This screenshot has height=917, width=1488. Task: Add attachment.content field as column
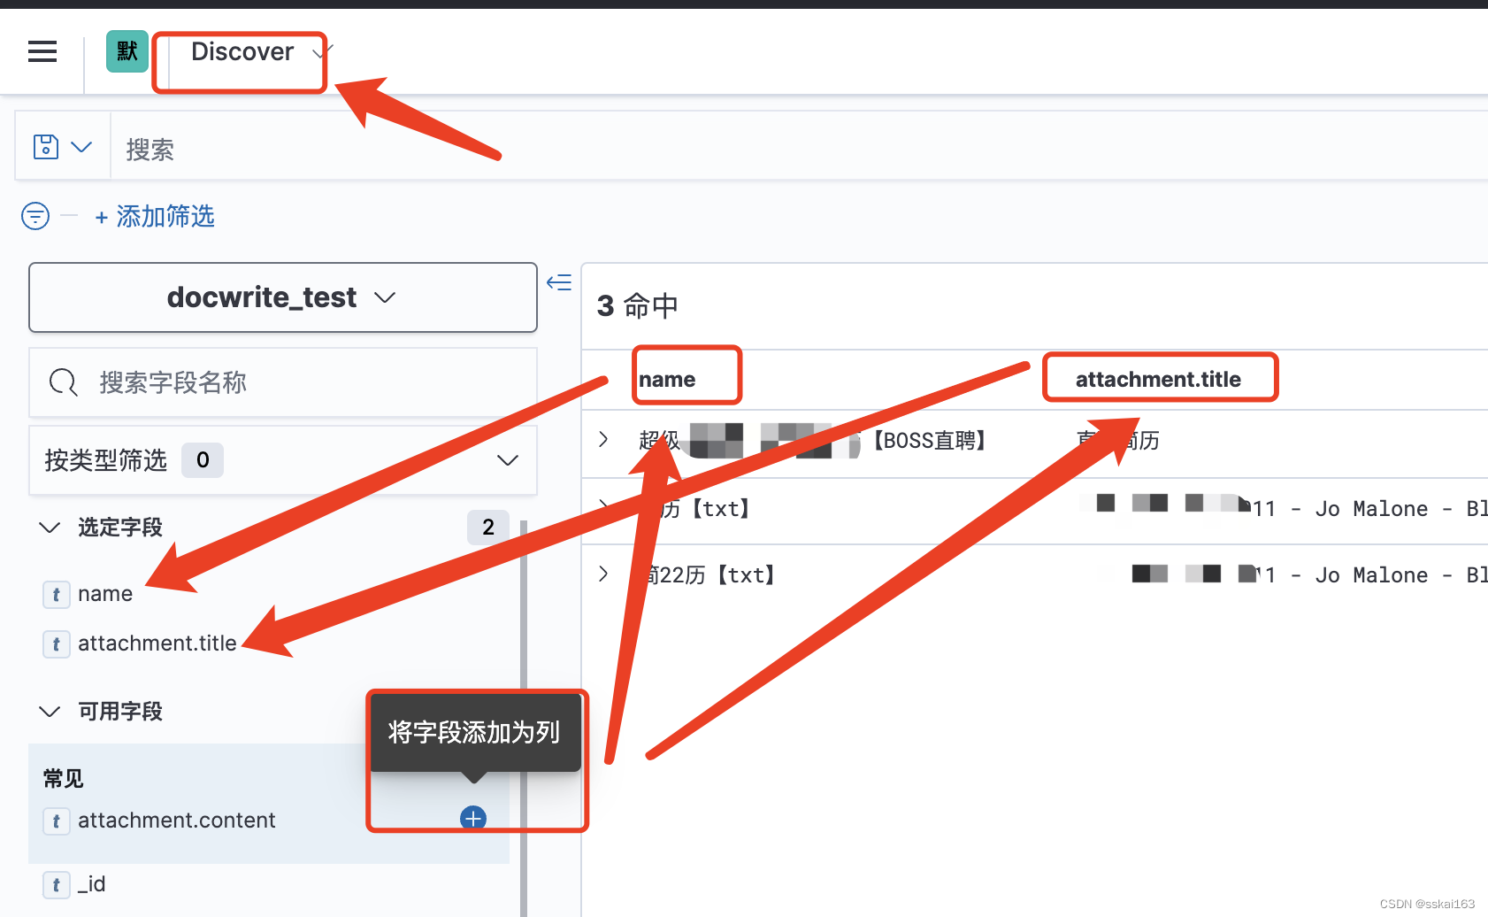tap(473, 818)
